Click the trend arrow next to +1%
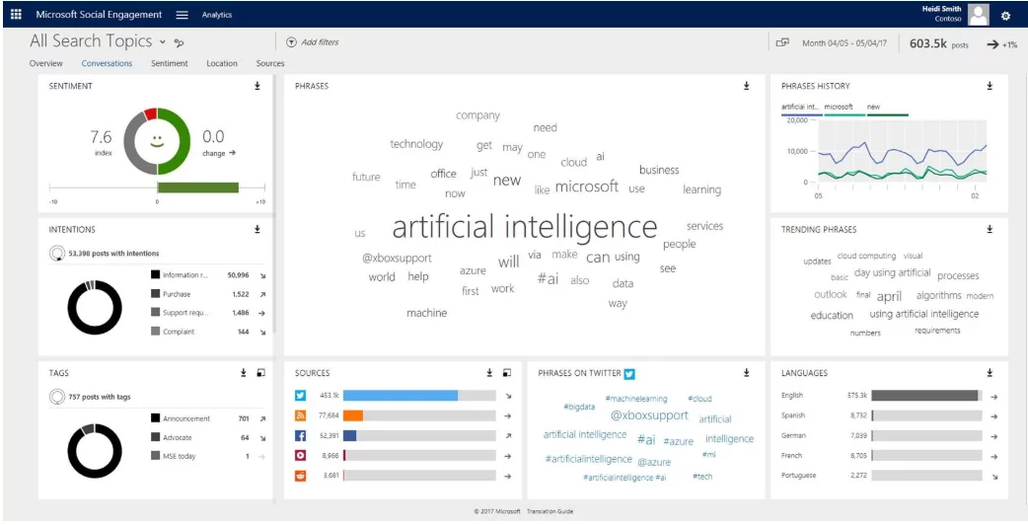The width and height of the screenshot is (1028, 525). pos(993,44)
